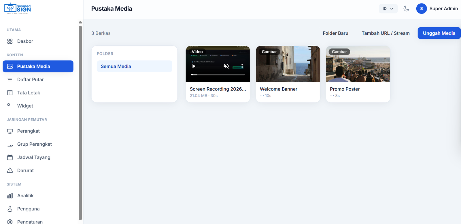This screenshot has height=224, width=461.
Task: Expand the ID language dropdown
Action: (x=388, y=9)
